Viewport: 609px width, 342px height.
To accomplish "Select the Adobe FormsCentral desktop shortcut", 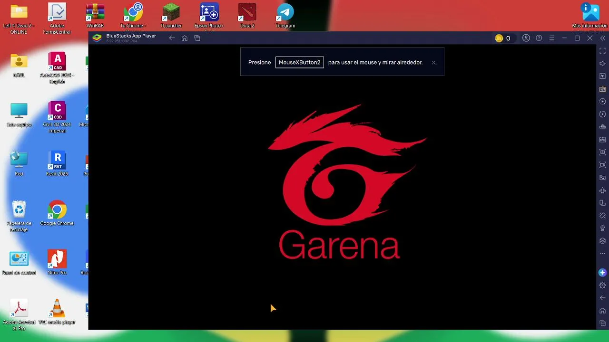I will coord(57,19).
